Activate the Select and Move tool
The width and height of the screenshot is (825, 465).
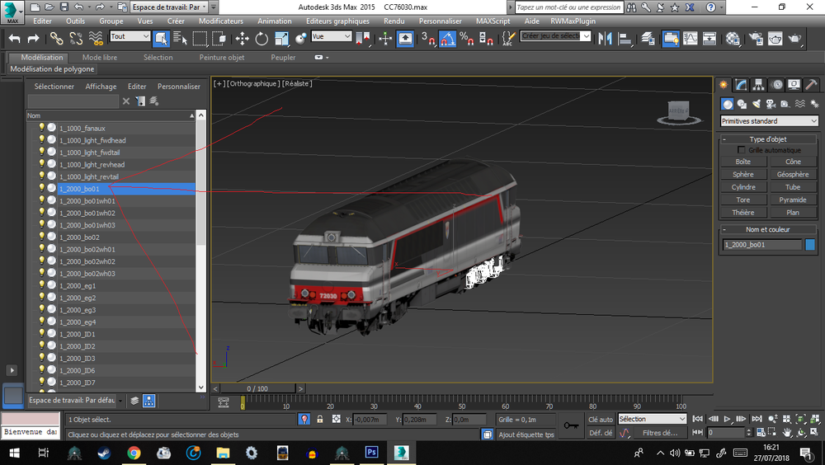point(242,39)
